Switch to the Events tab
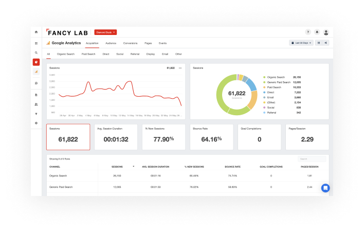This screenshot has height=231, width=364. [x=162, y=43]
